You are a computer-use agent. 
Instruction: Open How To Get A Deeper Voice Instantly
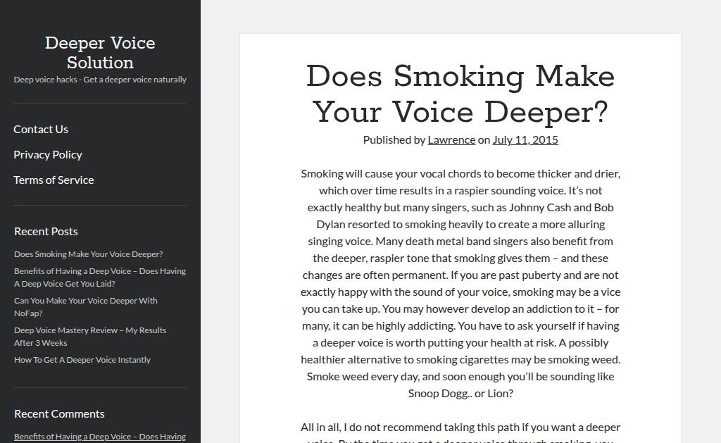[x=82, y=360]
